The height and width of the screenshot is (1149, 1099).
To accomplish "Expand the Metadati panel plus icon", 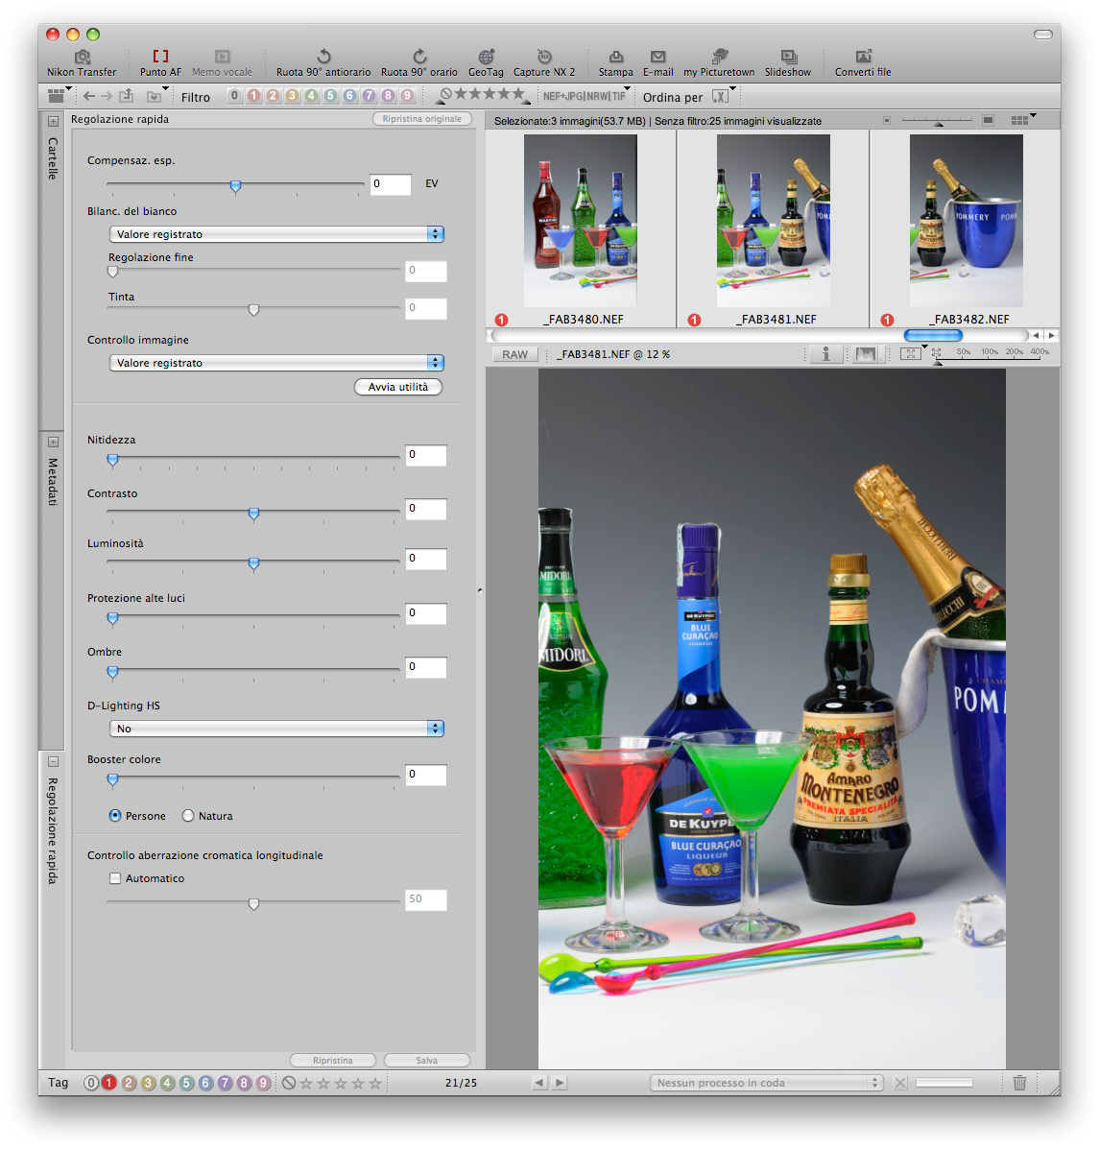I will pyautogui.click(x=53, y=442).
